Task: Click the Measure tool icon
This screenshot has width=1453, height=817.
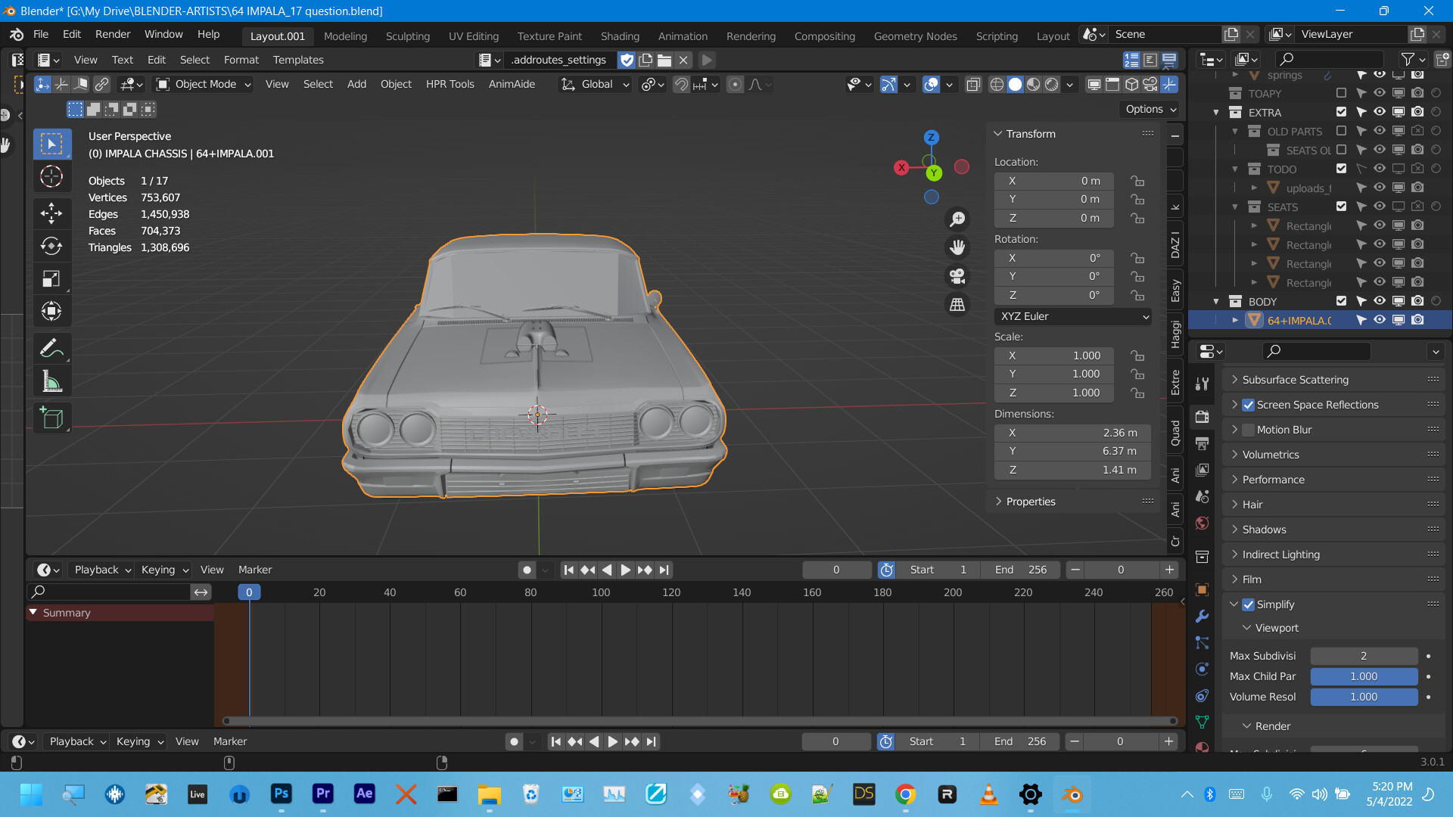Action: tap(51, 381)
